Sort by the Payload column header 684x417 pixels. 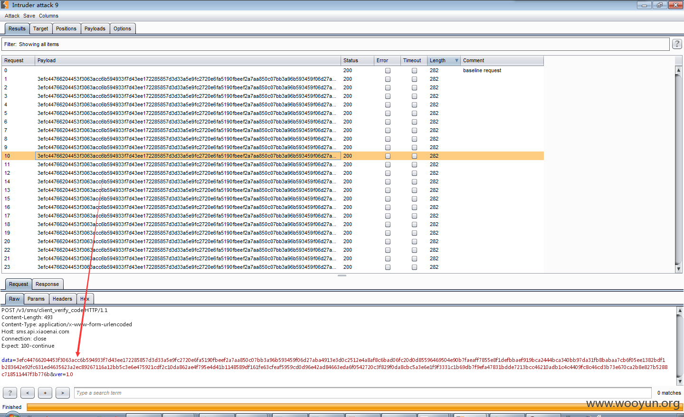coord(188,60)
